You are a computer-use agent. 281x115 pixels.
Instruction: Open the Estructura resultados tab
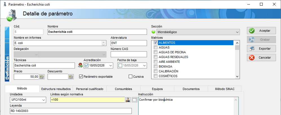coord(56,89)
